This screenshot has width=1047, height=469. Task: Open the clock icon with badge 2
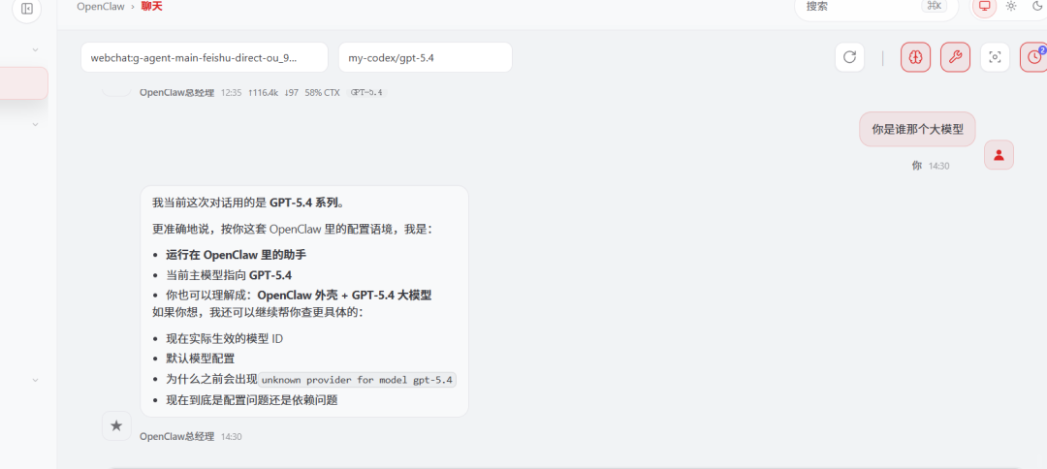pyautogui.click(x=1033, y=57)
